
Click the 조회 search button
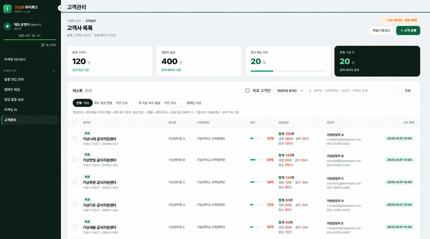pyautogui.click(x=407, y=91)
